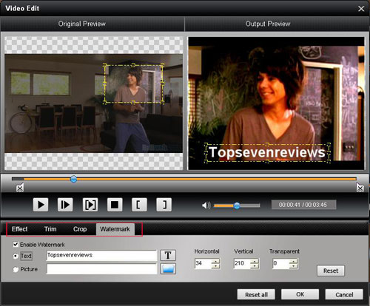This screenshot has height=306, width=370.
Task: Click the left scissors trim marker
Action: pos(20,188)
